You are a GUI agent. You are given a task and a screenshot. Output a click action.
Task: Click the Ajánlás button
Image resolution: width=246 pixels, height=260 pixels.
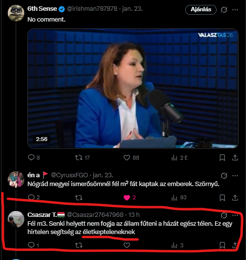click(201, 9)
